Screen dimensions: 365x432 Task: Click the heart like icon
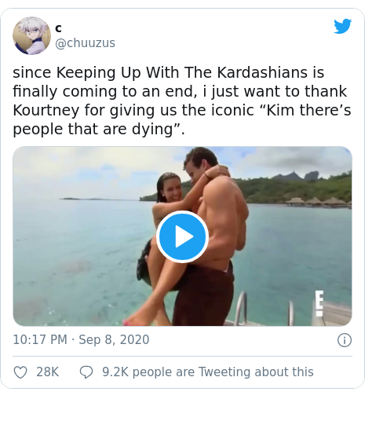coord(20,372)
